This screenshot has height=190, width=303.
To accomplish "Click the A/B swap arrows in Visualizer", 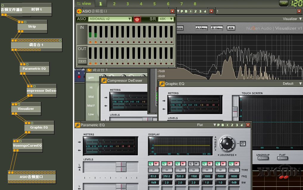I will [x=231, y=28].
